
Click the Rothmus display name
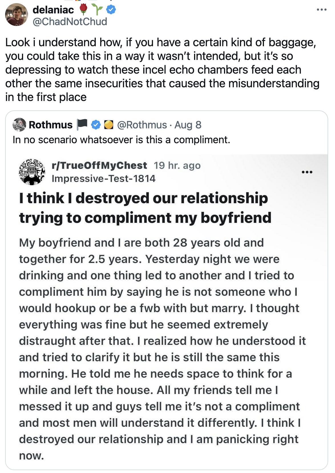coord(51,125)
